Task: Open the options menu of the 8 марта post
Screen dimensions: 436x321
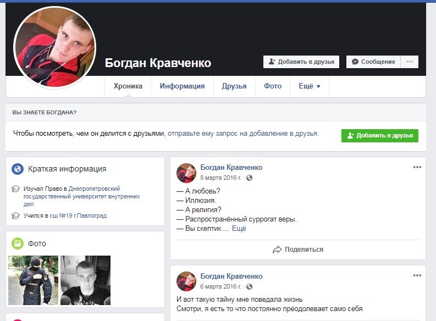Action: [x=417, y=168]
